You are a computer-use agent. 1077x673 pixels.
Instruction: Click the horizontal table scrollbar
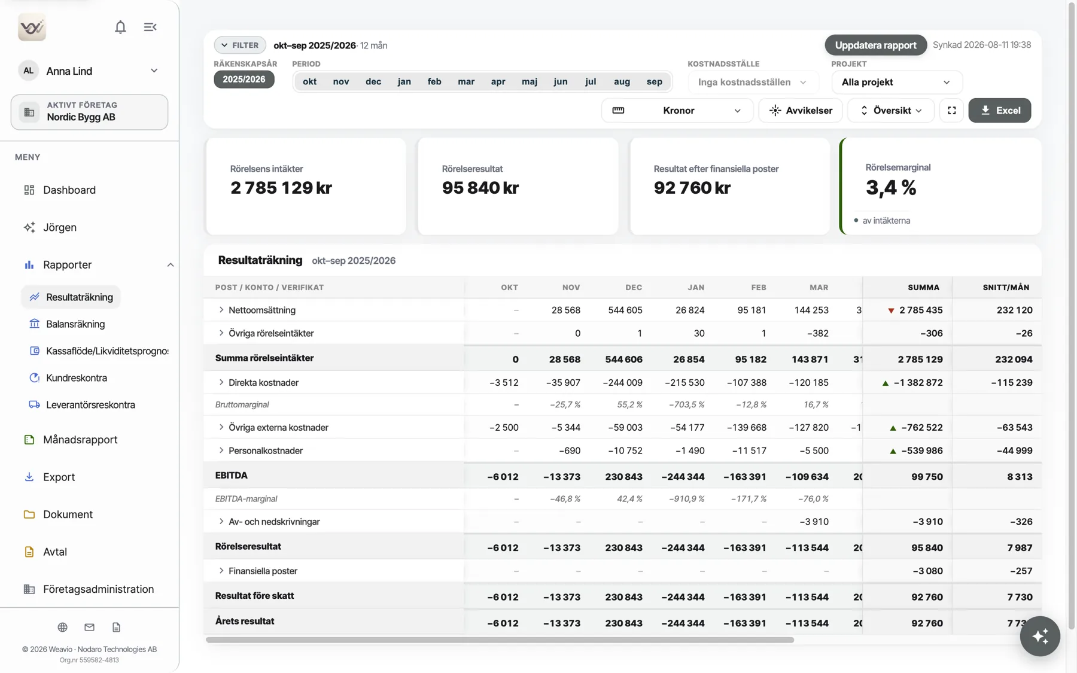click(500, 640)
